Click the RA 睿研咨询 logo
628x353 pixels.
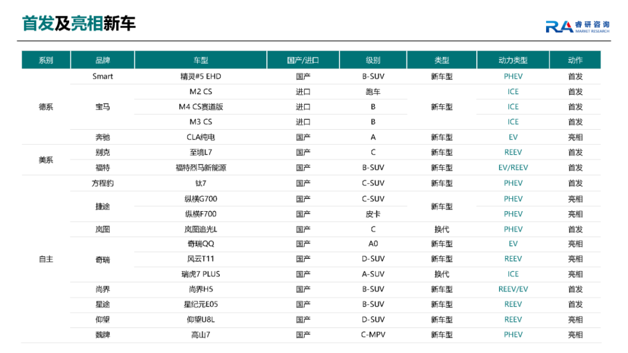(577, 26)
